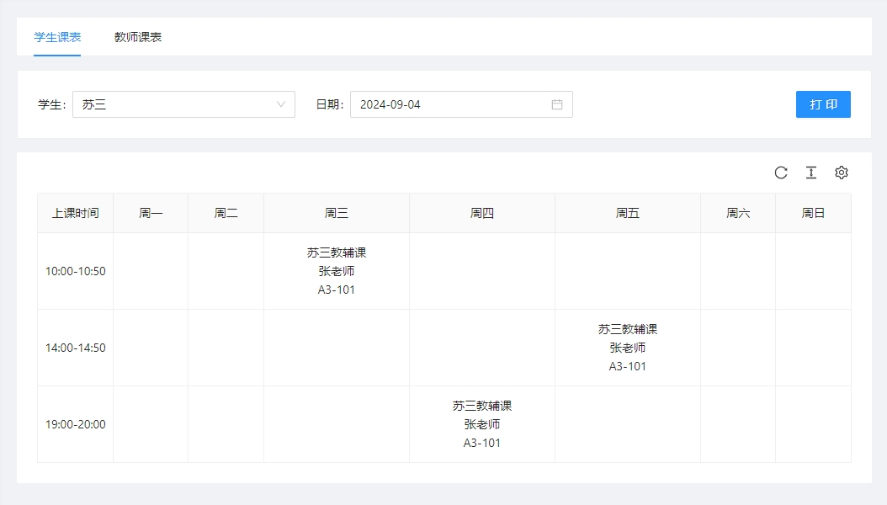Select the 学生课表 tab
Image resolution: width=887 pixels, height=505 pixels.
tap(57, 37)
